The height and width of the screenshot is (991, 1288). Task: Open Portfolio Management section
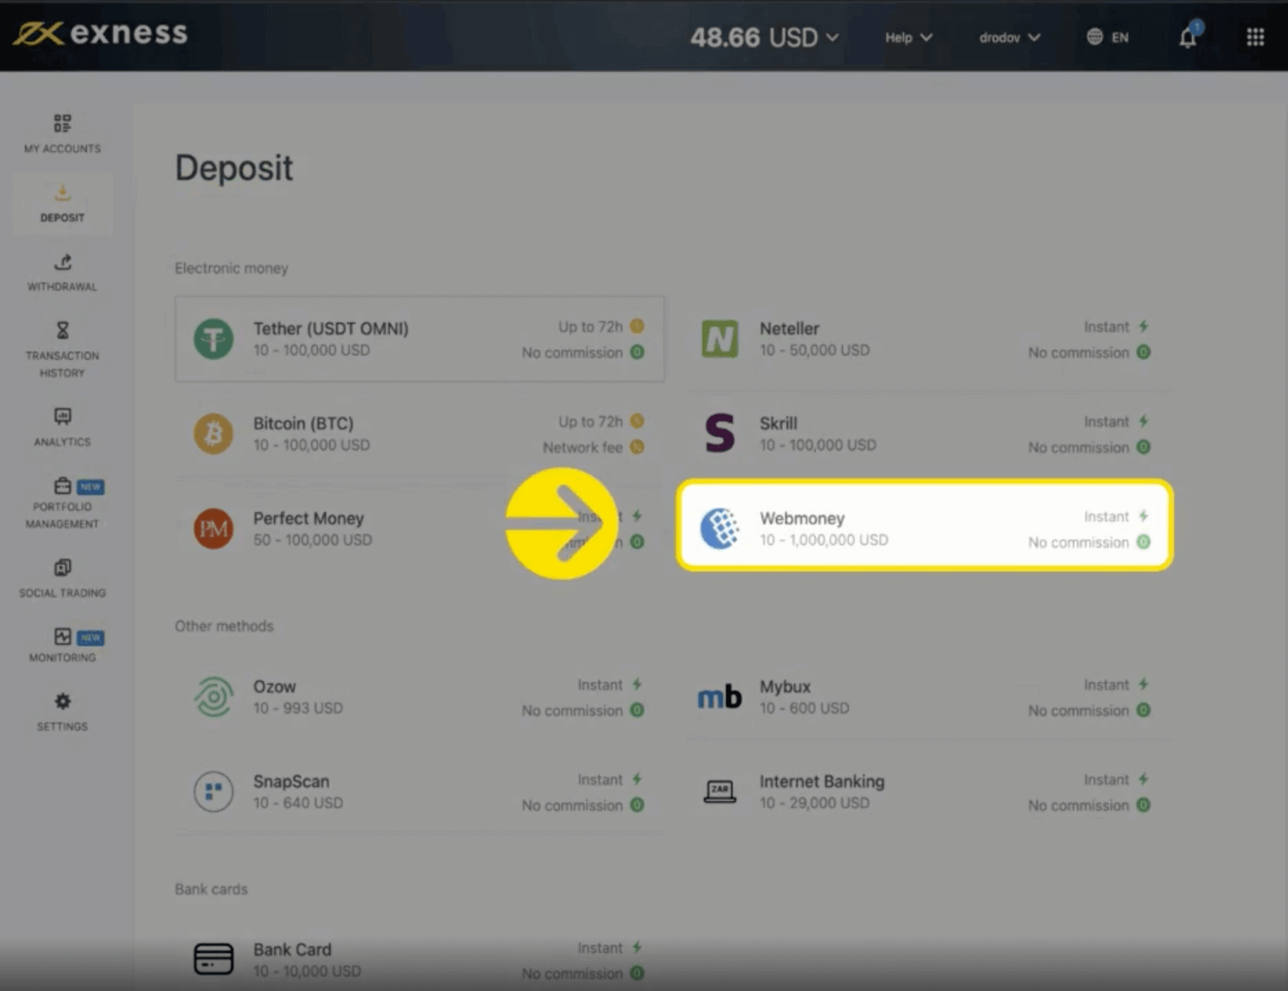point(62,503)
